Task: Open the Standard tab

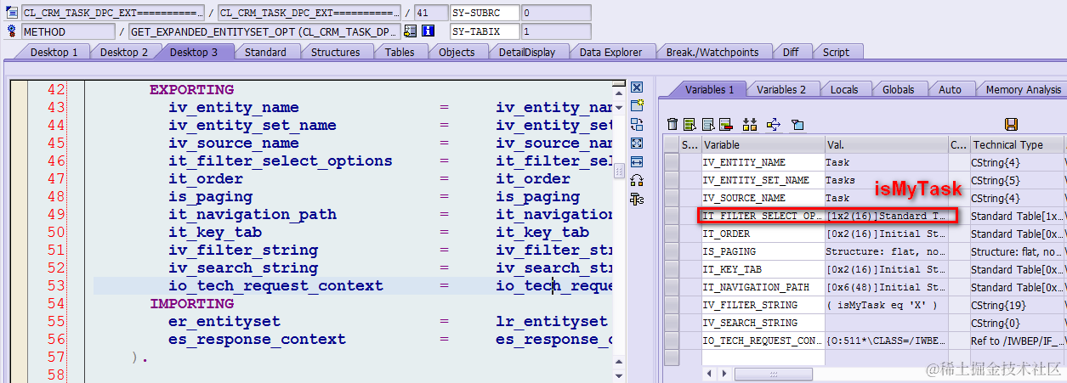Action: 265,52
